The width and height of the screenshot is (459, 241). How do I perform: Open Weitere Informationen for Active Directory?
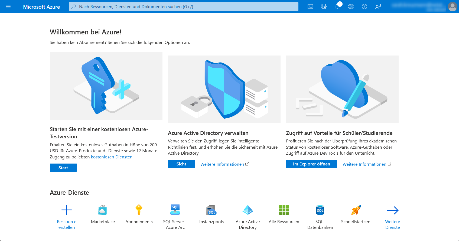(x=225, y=164)
